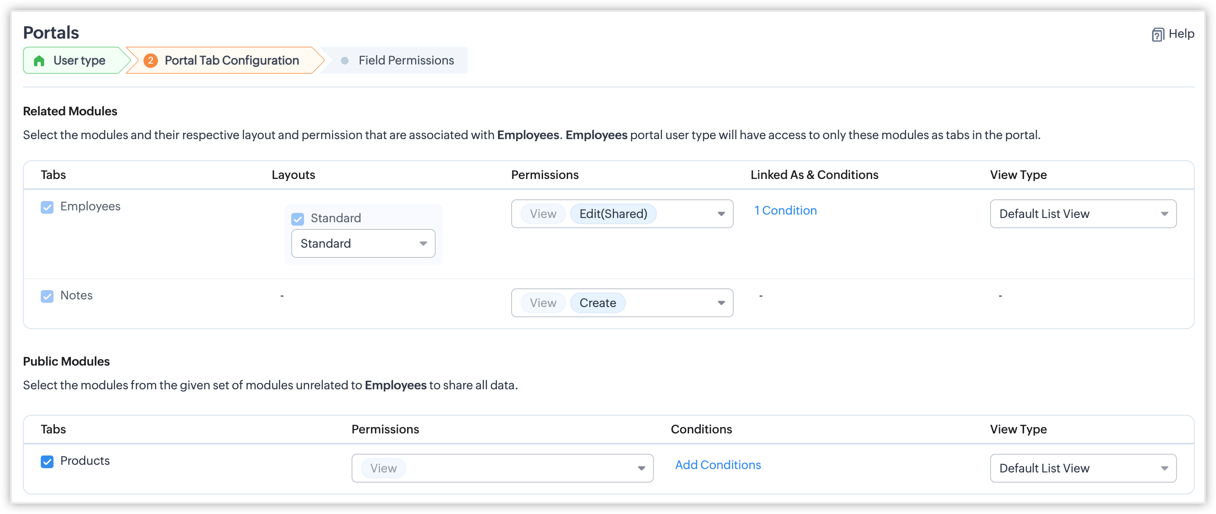This screenshot has height=514, width=1216.
Task: Go to the User type step
Action: pyautogui.click(x=79, y=61)
